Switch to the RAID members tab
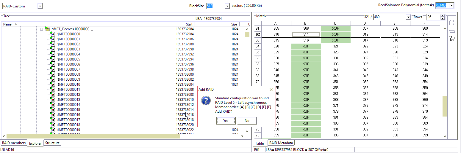This screenshot has height=153, width=461. pyautogui.click(x=14, y=143)
